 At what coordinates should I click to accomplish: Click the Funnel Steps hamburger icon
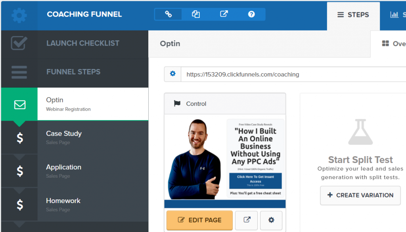click(19, 72)
